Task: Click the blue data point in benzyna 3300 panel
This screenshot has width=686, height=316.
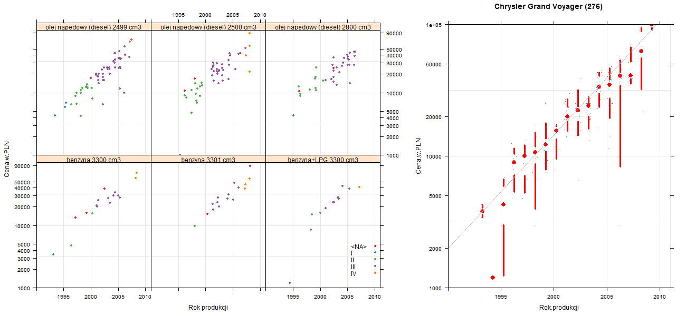Action: pos(53,254)
